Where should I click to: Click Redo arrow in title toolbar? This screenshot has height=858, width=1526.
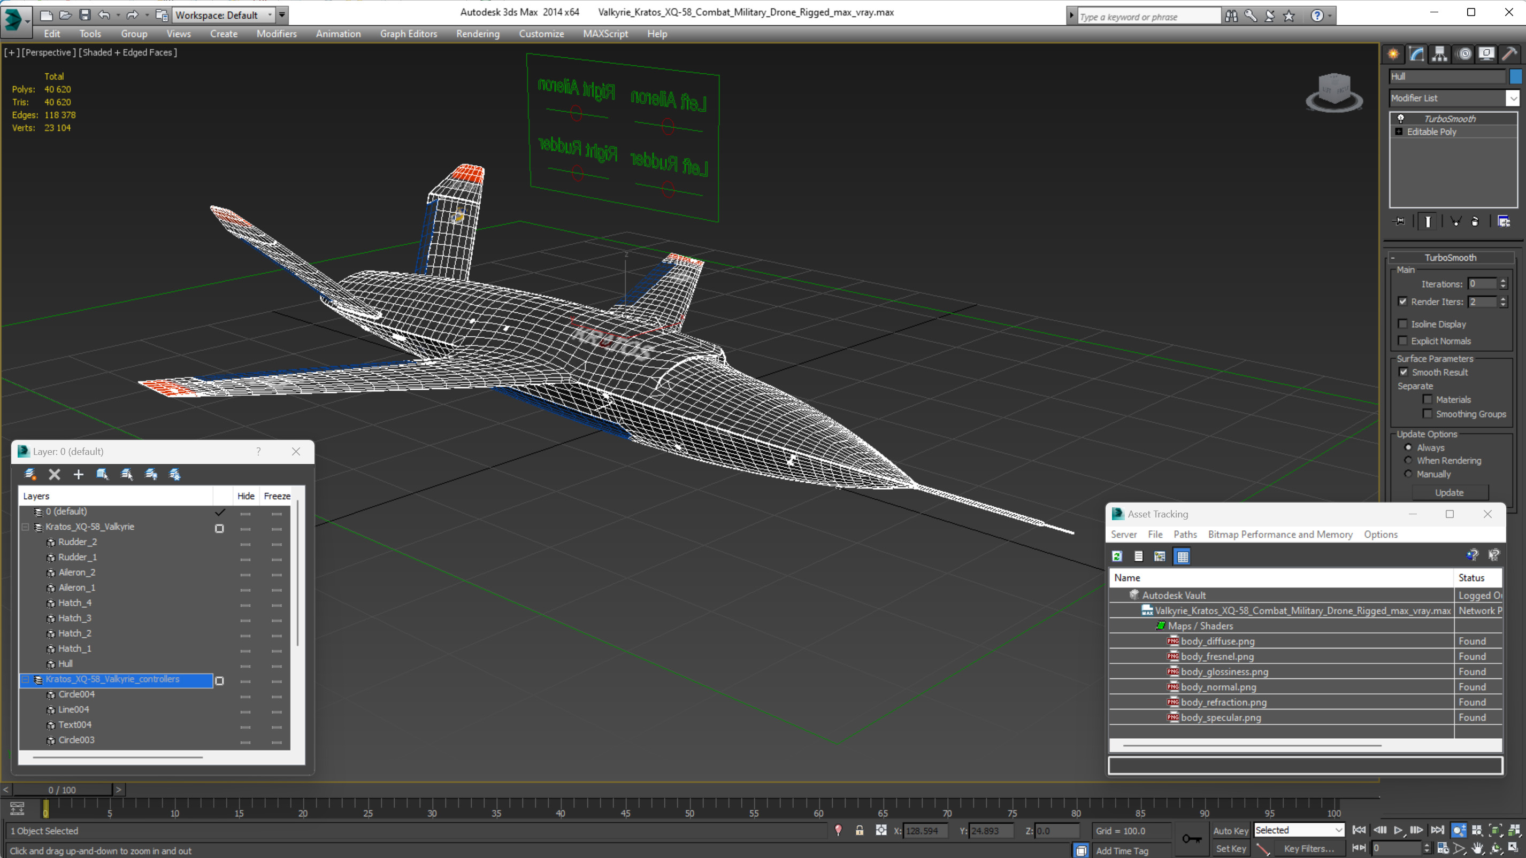132,15
